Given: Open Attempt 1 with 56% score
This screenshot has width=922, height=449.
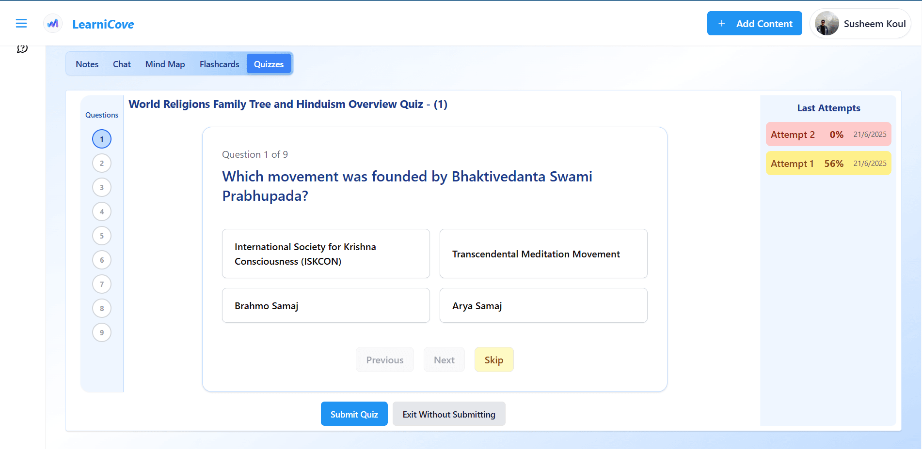Looking at the screenshot, I should 828,163.
